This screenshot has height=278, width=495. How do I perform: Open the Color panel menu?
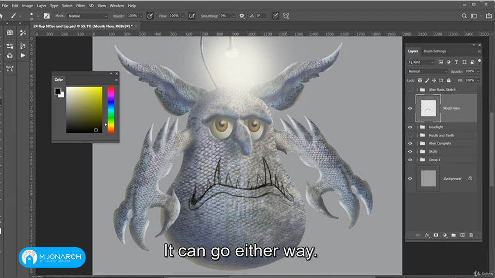pyautogui.click(x=116, y=80)
